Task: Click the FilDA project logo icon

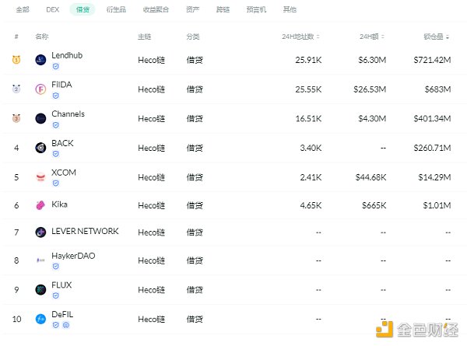Action: tap(40, 89)
